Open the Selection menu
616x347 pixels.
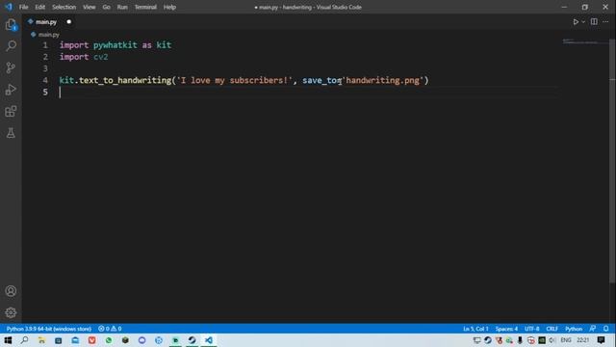click(64, 7)
